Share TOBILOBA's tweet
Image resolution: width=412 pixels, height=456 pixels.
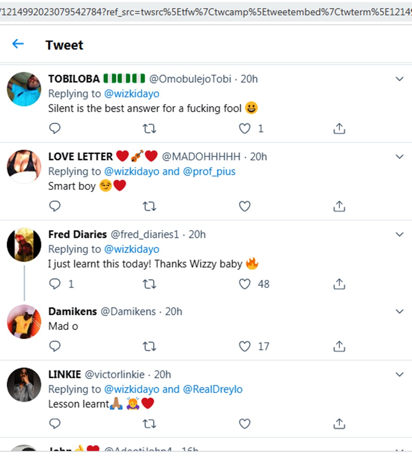339,129
